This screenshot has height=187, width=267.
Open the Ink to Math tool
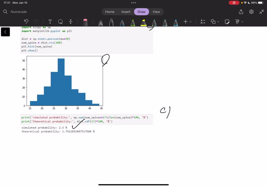(x=203, y=22)
